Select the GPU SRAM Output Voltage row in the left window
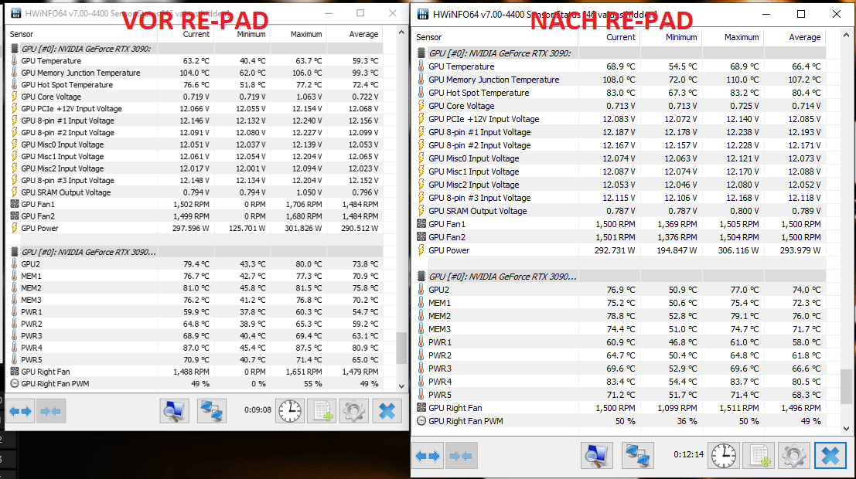Image resolution: width=856 pixels, height=479 pixels. click(194, 192)
